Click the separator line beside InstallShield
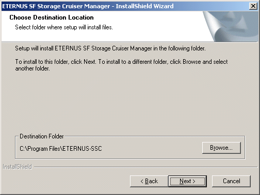This screenshot has height=195, width=260. pyautogui.click(x=146, y=167)
